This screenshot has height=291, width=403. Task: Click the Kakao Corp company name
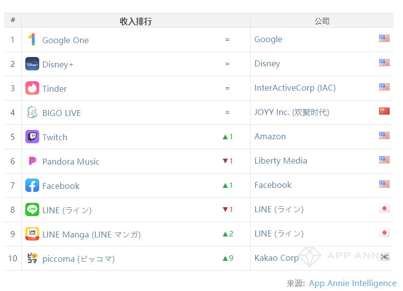point(276,258)
